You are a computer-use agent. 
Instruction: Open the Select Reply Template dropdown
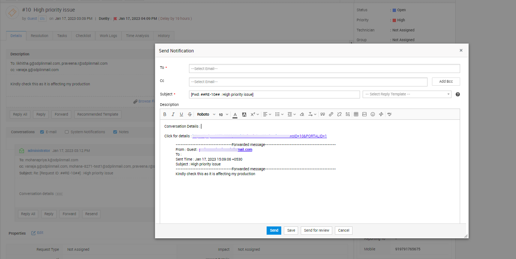(406, 94)
